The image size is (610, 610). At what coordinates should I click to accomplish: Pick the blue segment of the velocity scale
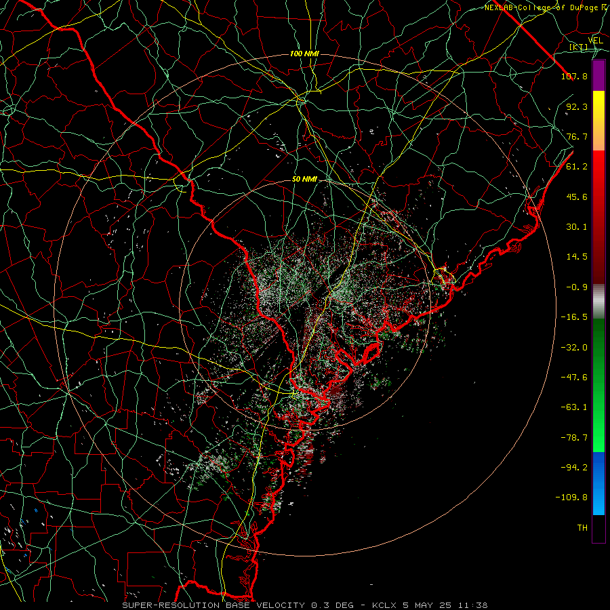click(598, 483)
